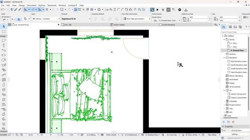Open the 1:100 scale dropdown in status bar
The width and height of the screenshot is (250, 140).
point(71,135)
